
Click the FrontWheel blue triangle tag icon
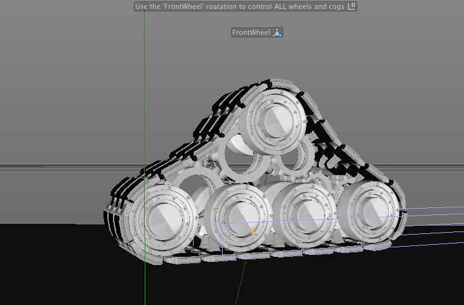[x=277, y=32]
